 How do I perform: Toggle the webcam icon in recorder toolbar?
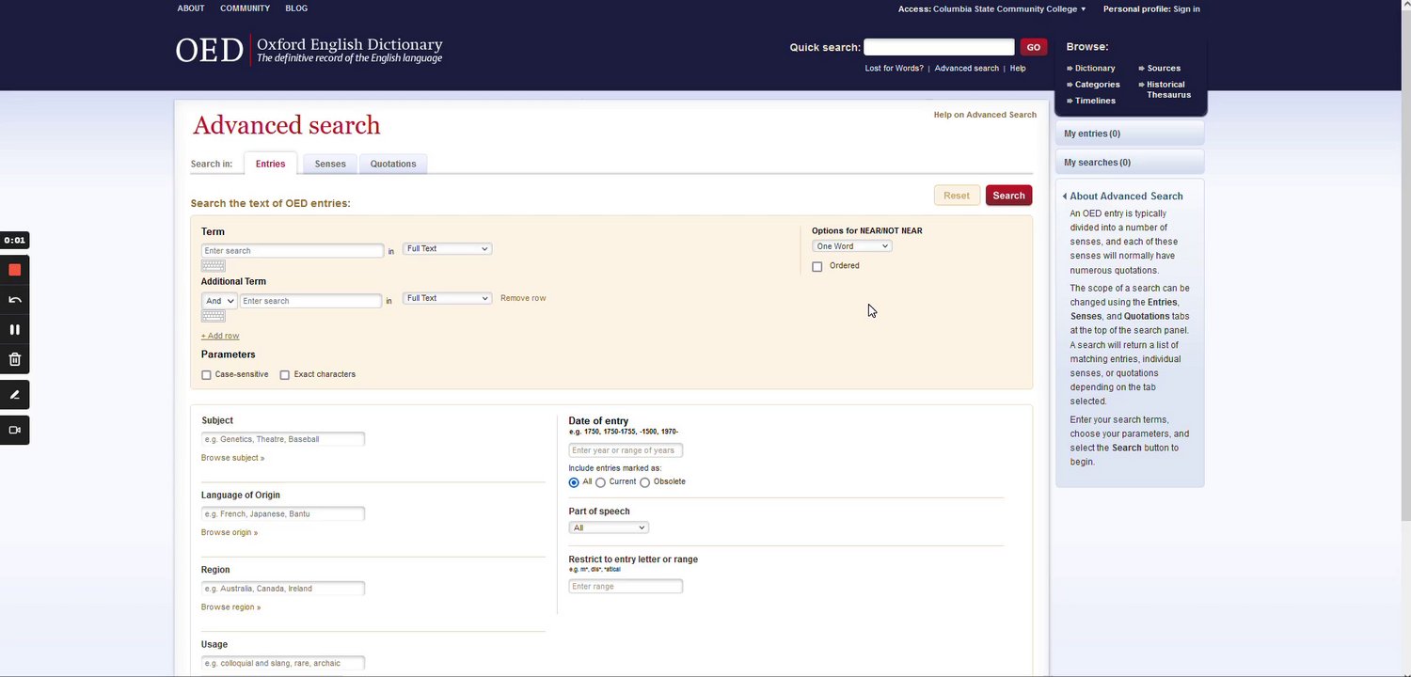(14, 430)
